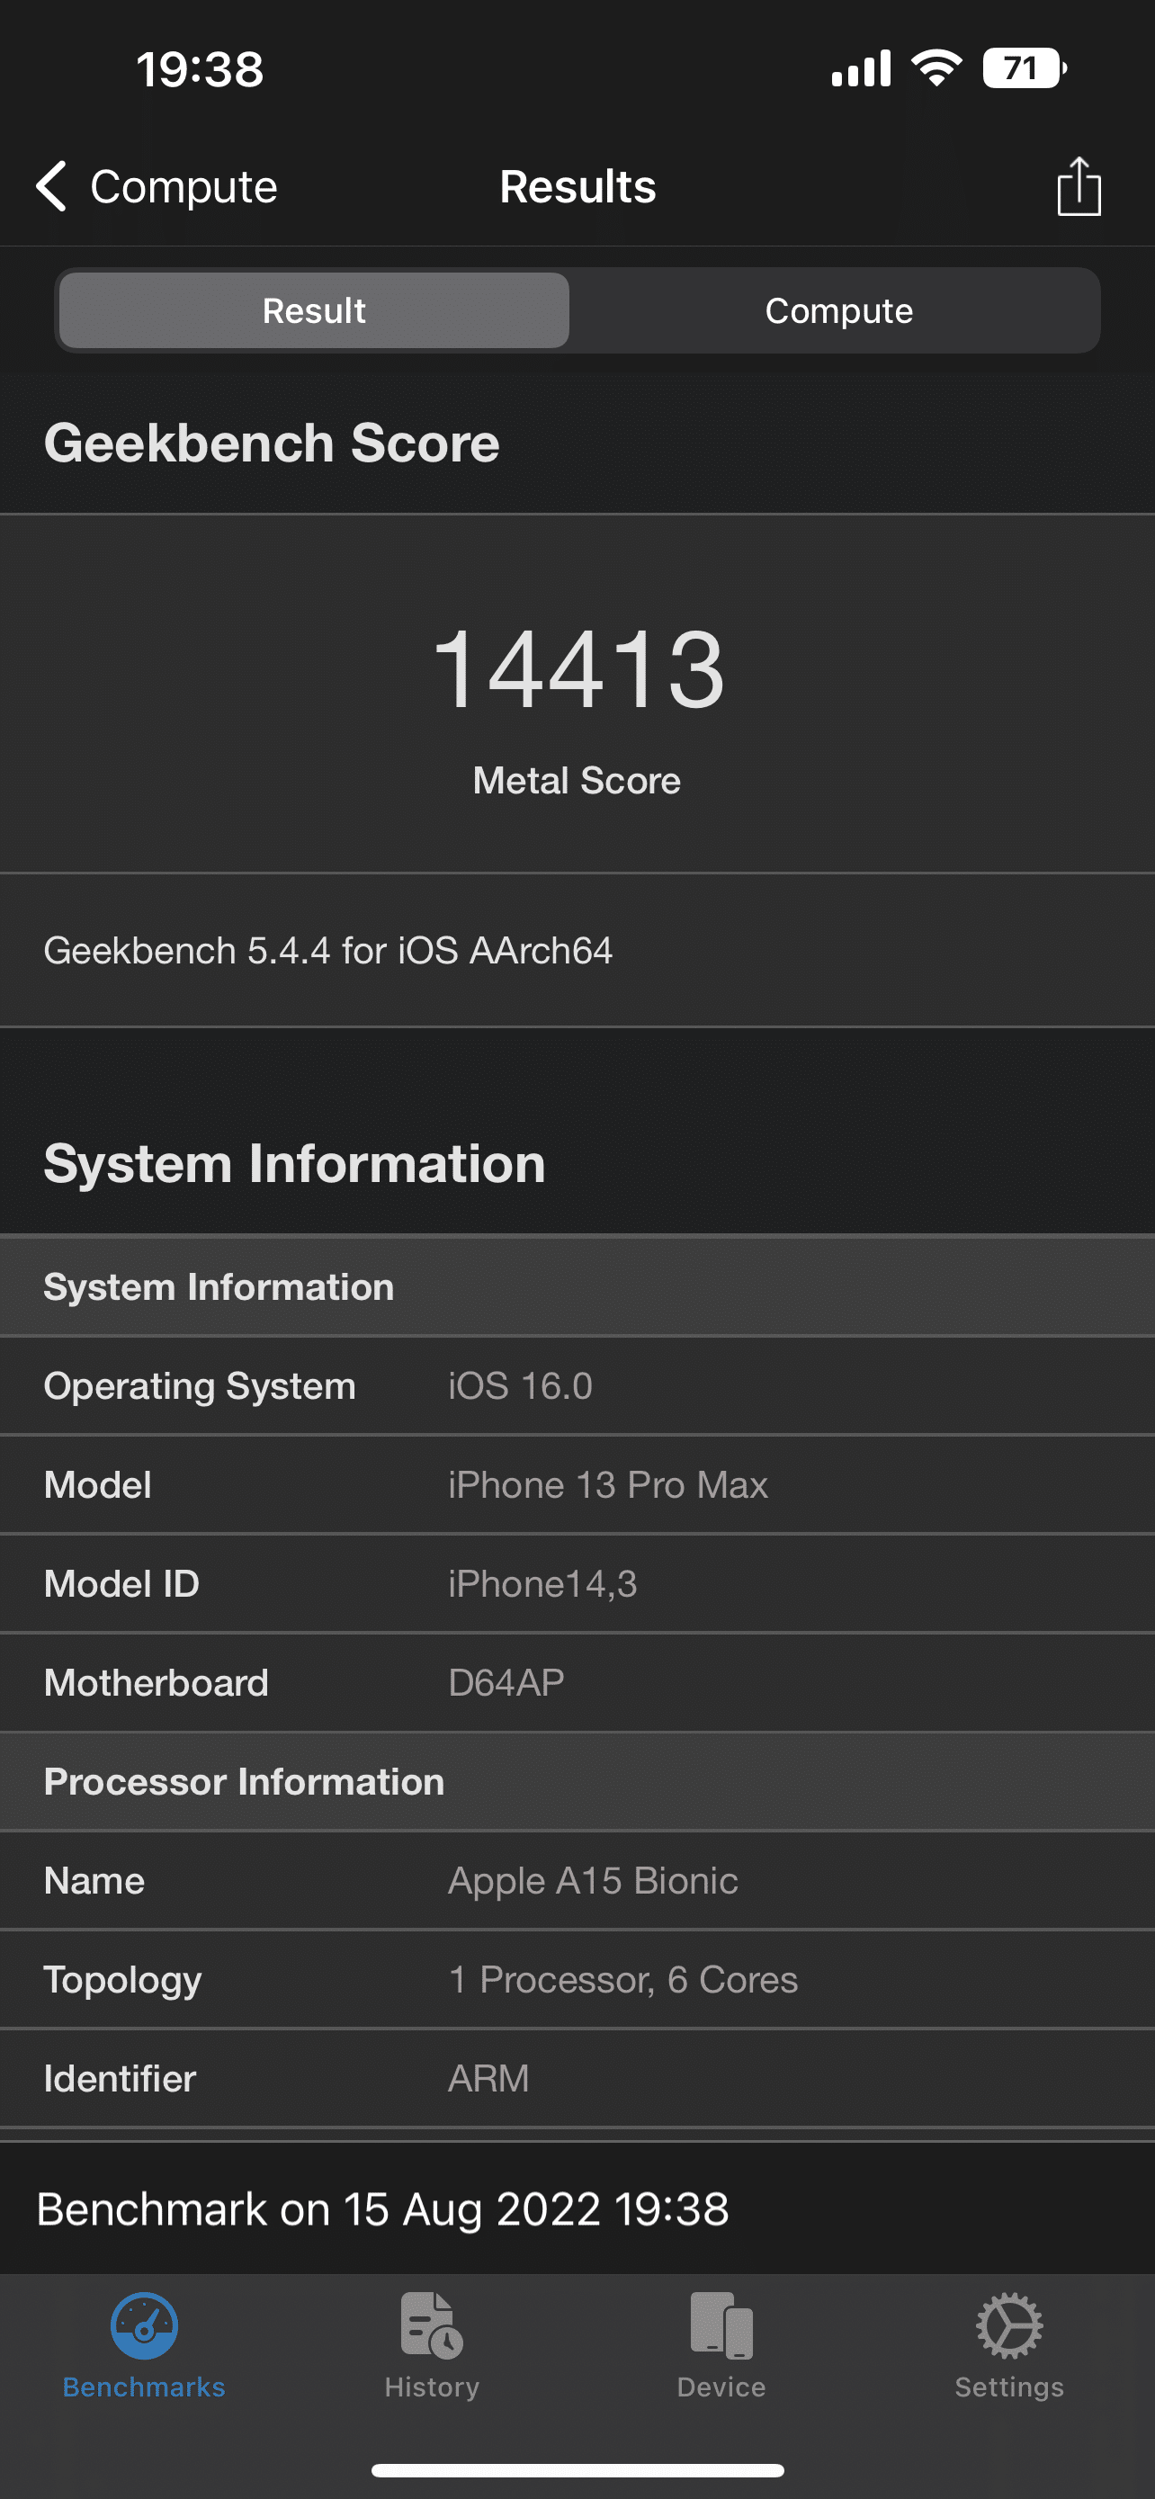
Task: Tap the Topology label
Action: [x=122, y=1980]
